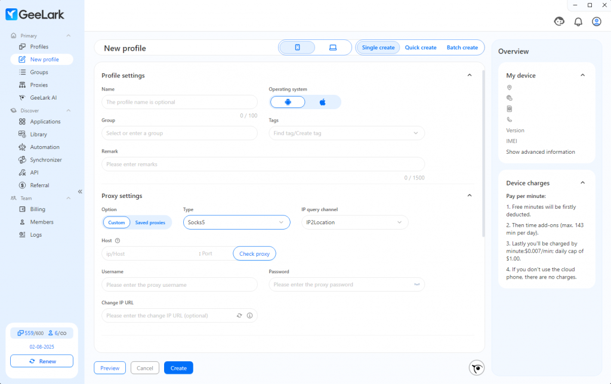Choose Apple iOS operating system
The height and width of the screenshot is (384, 611).
click(322, 102)
